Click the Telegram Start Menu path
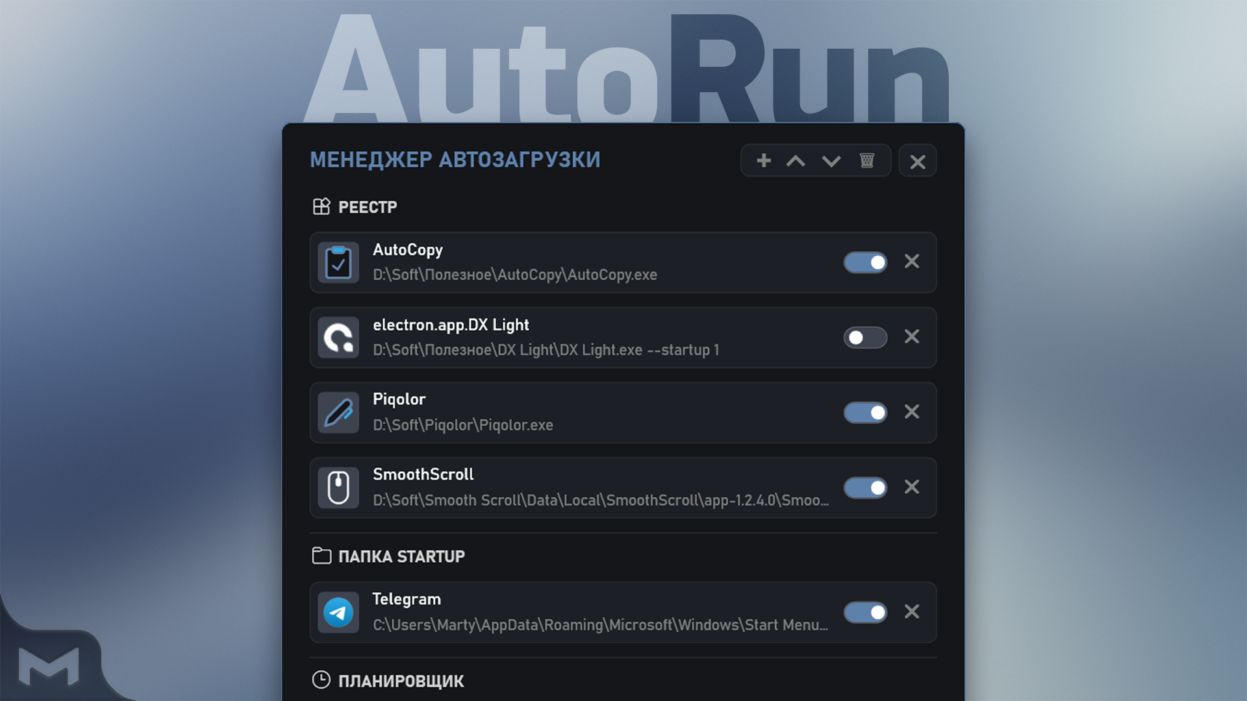The height and width of the screenshot is (701, 1247). [601, 625]
